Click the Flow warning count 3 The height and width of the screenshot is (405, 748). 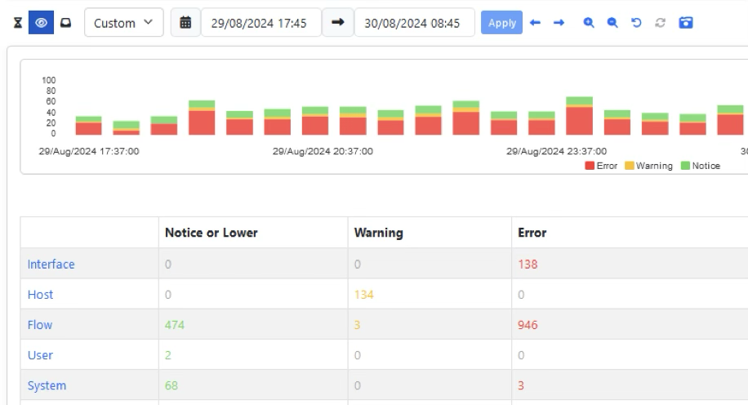pos(358,325)
